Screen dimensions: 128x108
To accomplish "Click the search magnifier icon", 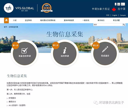I will [124, 25].
